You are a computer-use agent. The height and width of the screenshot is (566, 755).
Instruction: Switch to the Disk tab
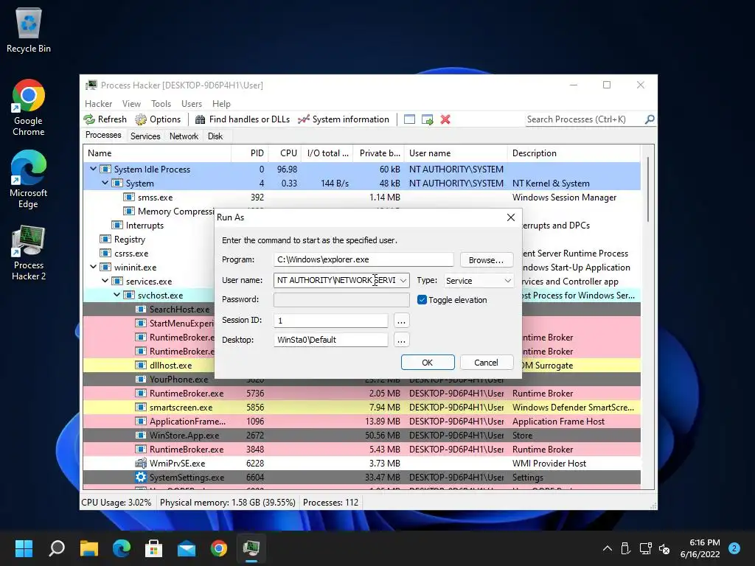215,136
